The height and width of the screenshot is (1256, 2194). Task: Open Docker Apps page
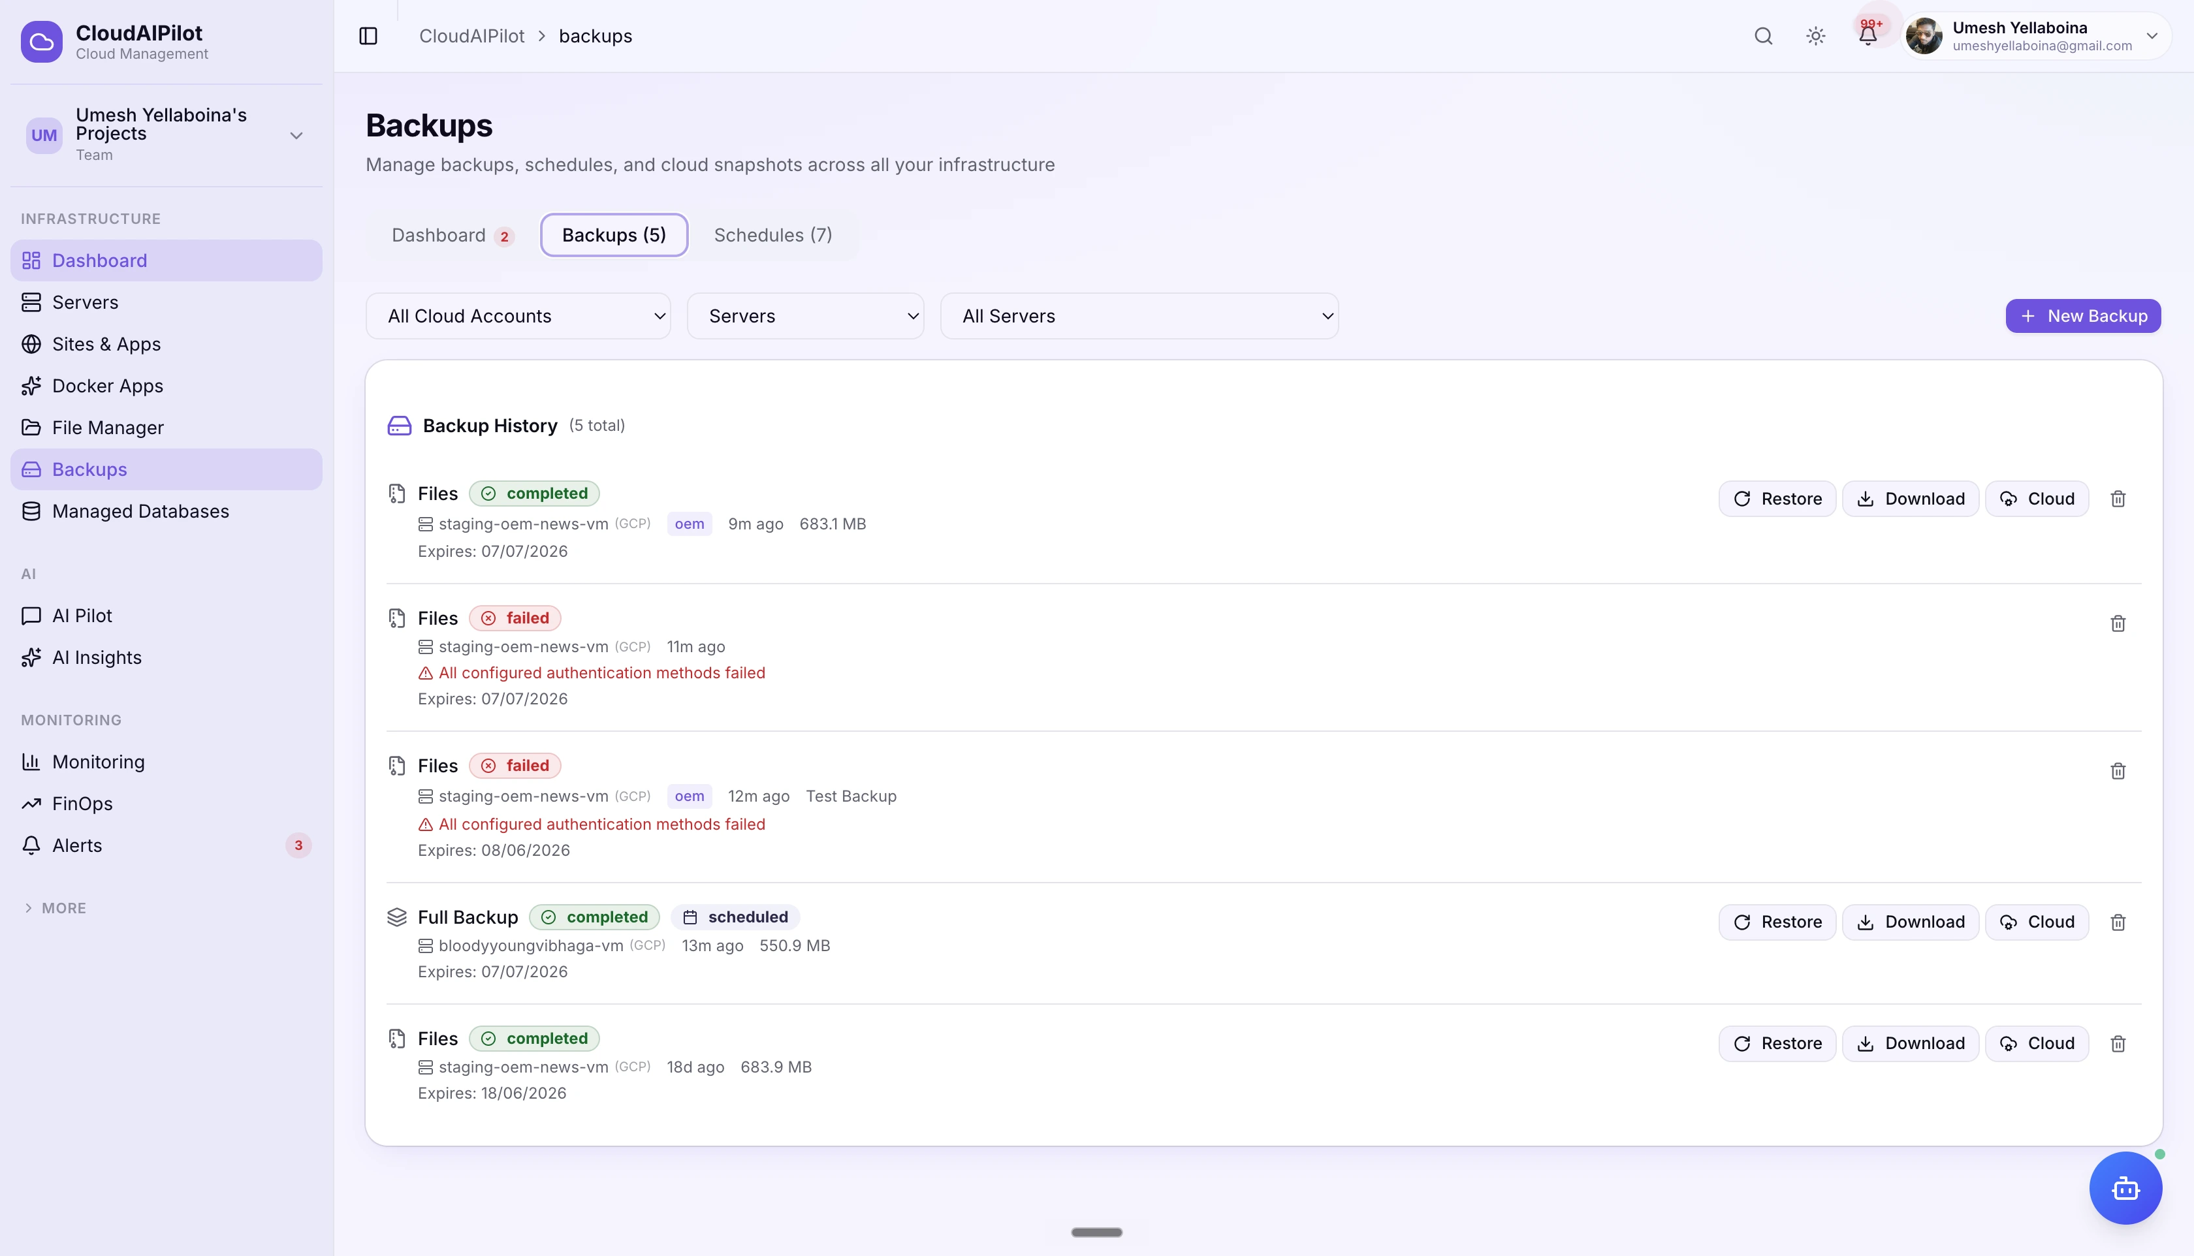(x=167, y=386)
